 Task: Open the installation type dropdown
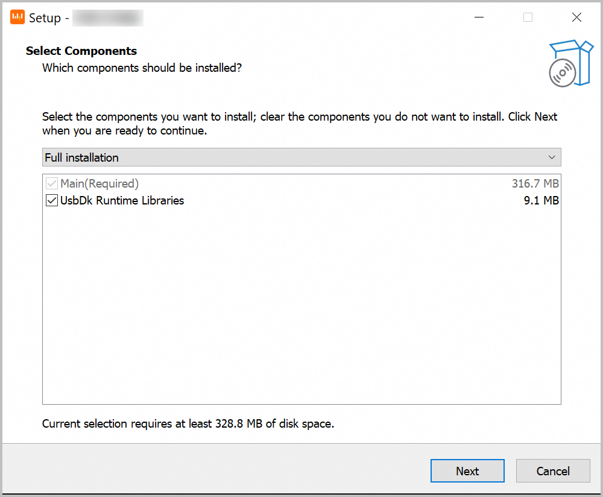[301, 157]
